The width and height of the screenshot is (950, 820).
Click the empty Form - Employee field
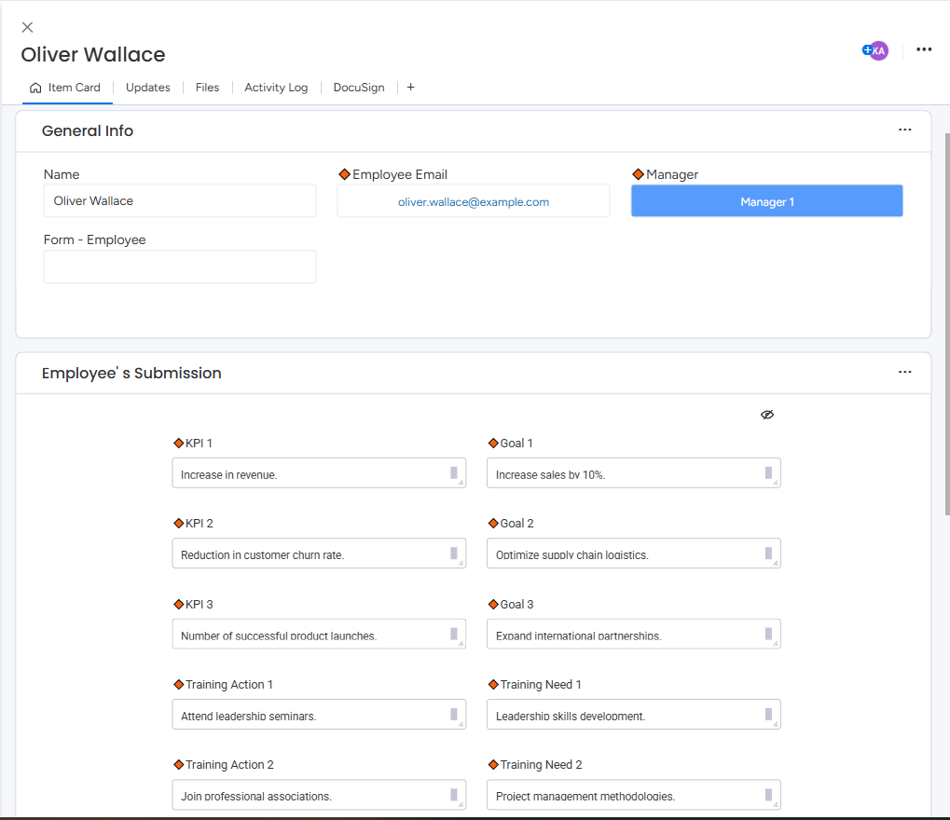point(179,267)
